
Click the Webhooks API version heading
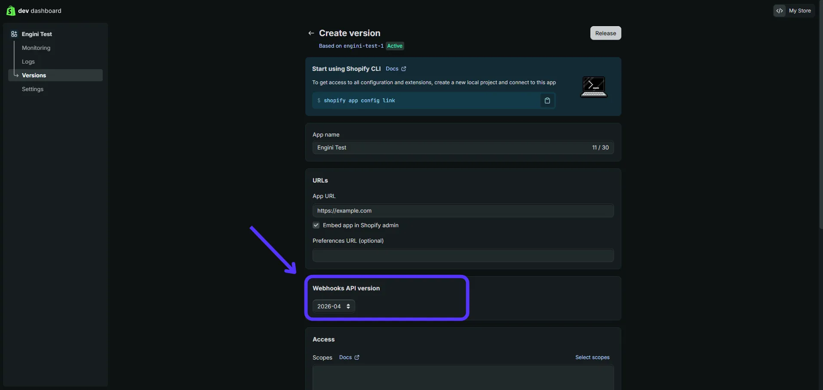[x=346, y=288]
